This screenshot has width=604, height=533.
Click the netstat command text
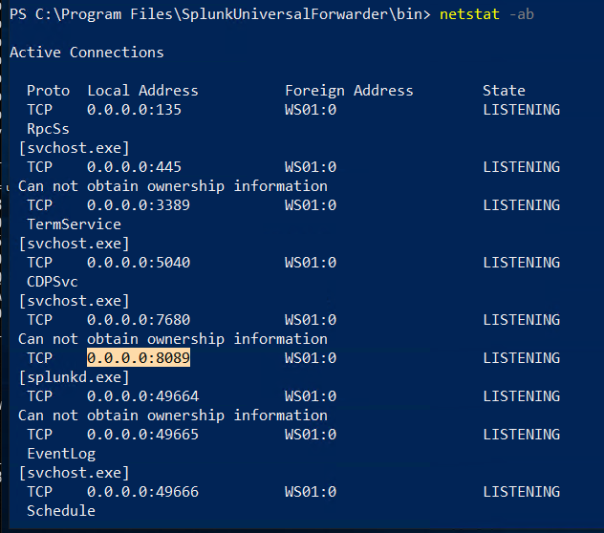pyautogui.click(x=469, y=14)
